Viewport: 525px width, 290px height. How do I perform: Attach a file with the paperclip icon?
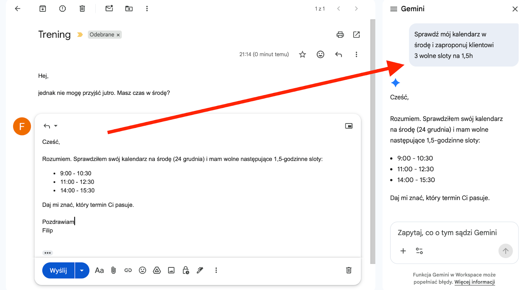pyautogui.click(x=114, y=270)
